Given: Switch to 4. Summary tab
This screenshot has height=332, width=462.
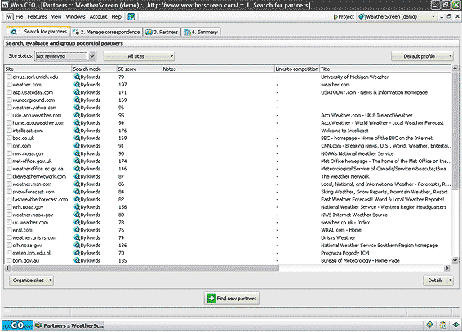Looking at the screenshot, I should click(x=201, y=32).
